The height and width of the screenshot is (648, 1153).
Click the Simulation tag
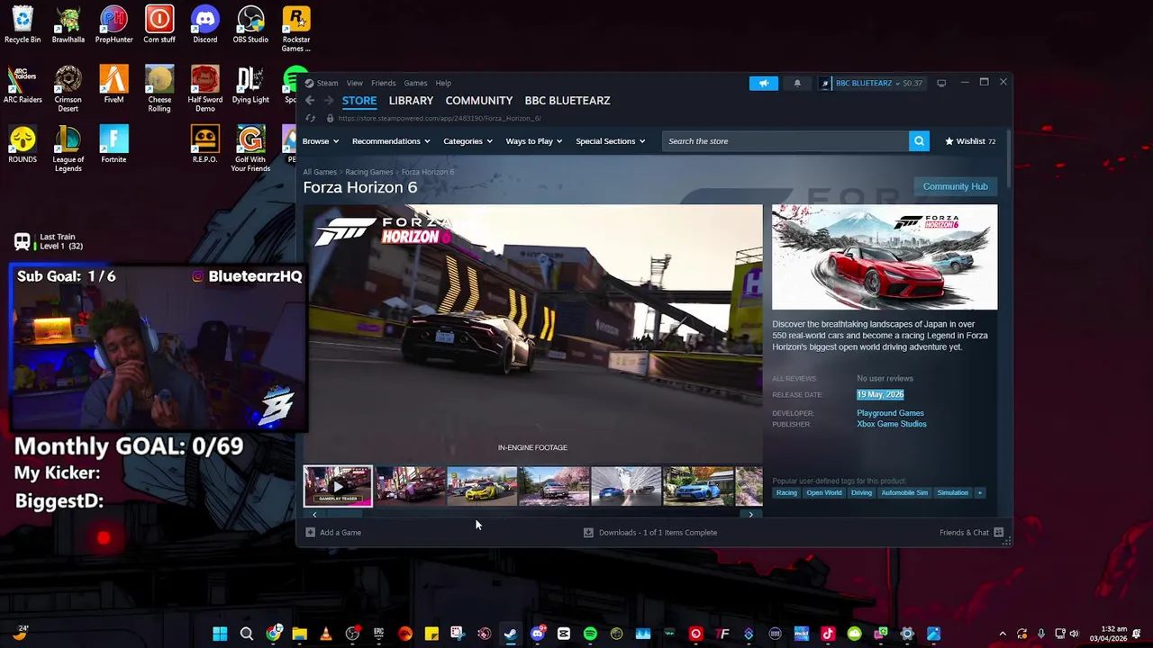tap(952, 492)
